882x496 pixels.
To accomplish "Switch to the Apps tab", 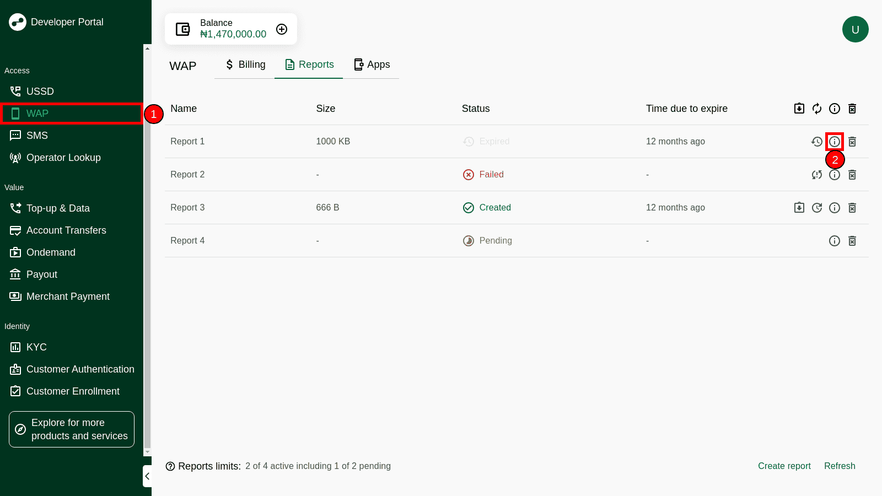I will [372, 64].
